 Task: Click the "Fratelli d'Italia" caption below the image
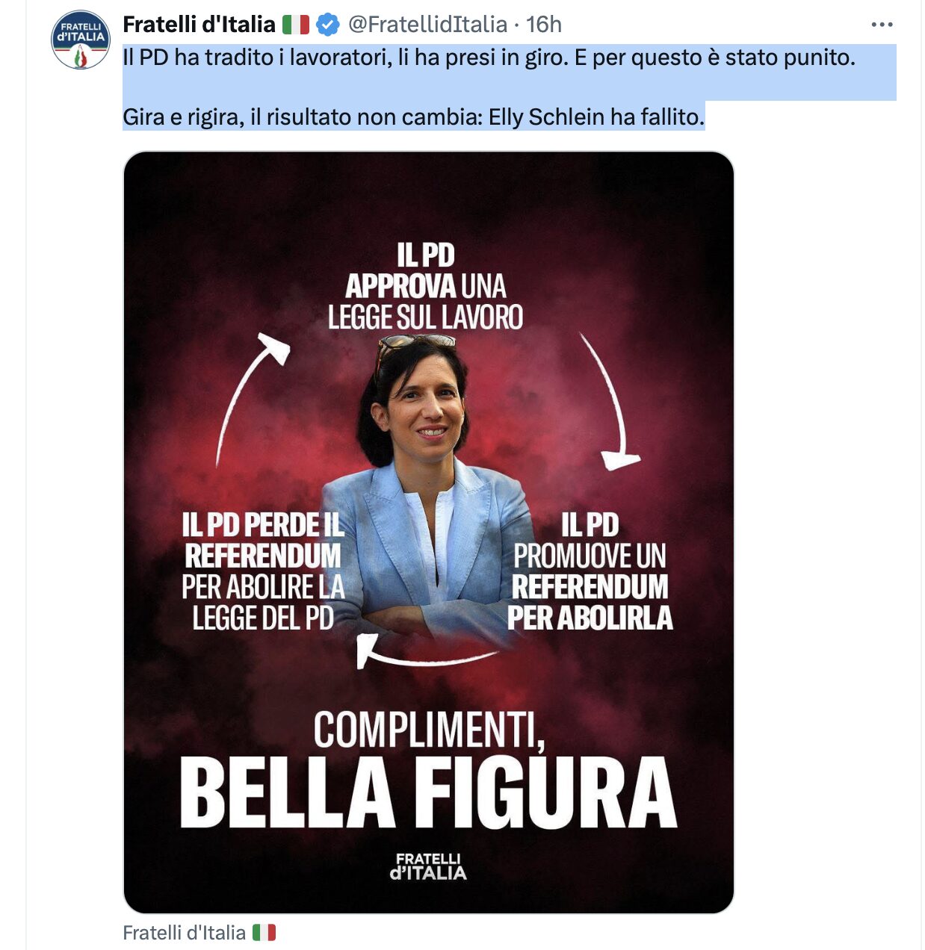click(184, 933)
